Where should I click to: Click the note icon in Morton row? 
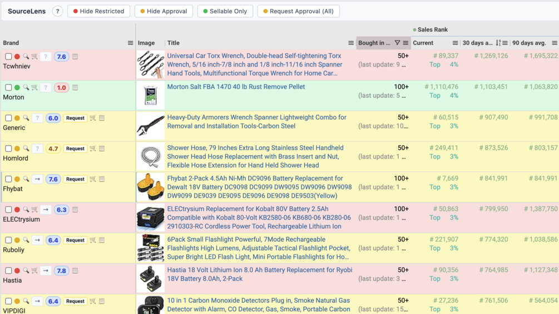(75, 88)
